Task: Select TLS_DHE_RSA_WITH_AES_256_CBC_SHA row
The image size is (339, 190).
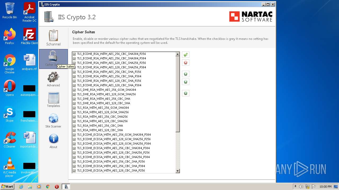Action: pyautogui.click(x=124, y=99)
